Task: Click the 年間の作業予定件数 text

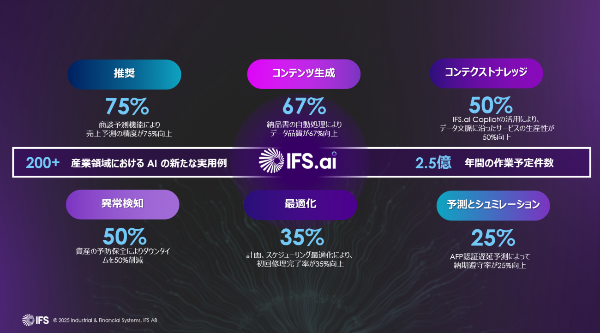Action: coord(509,163)
